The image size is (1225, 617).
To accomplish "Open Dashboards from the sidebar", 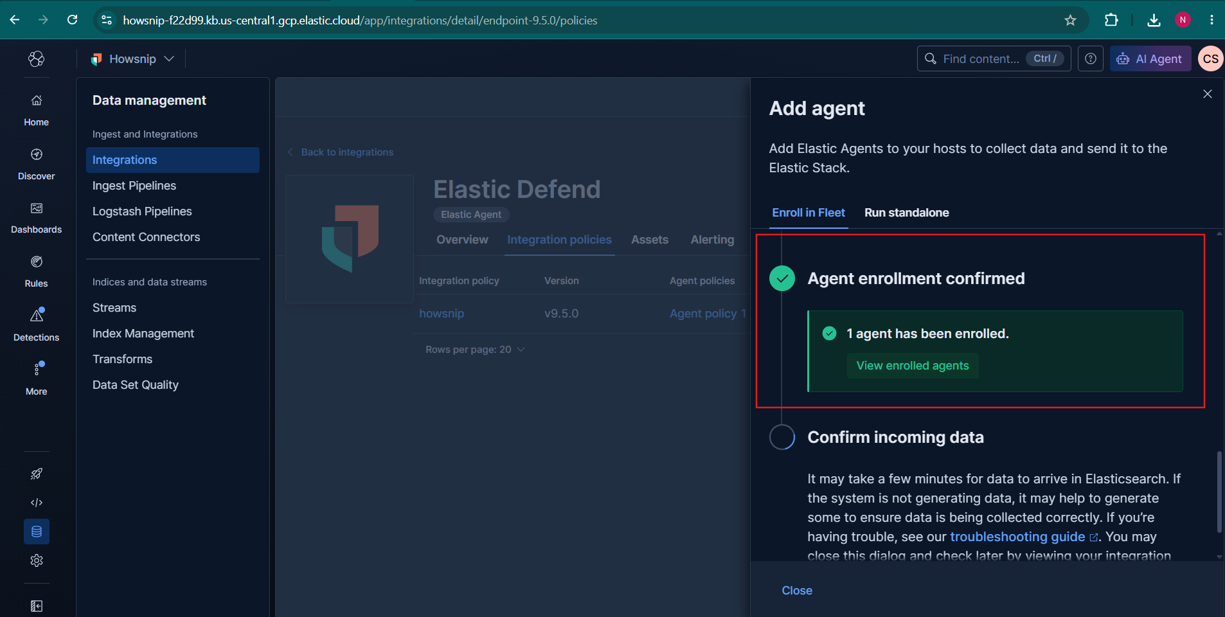I will (x=37, y=218).
